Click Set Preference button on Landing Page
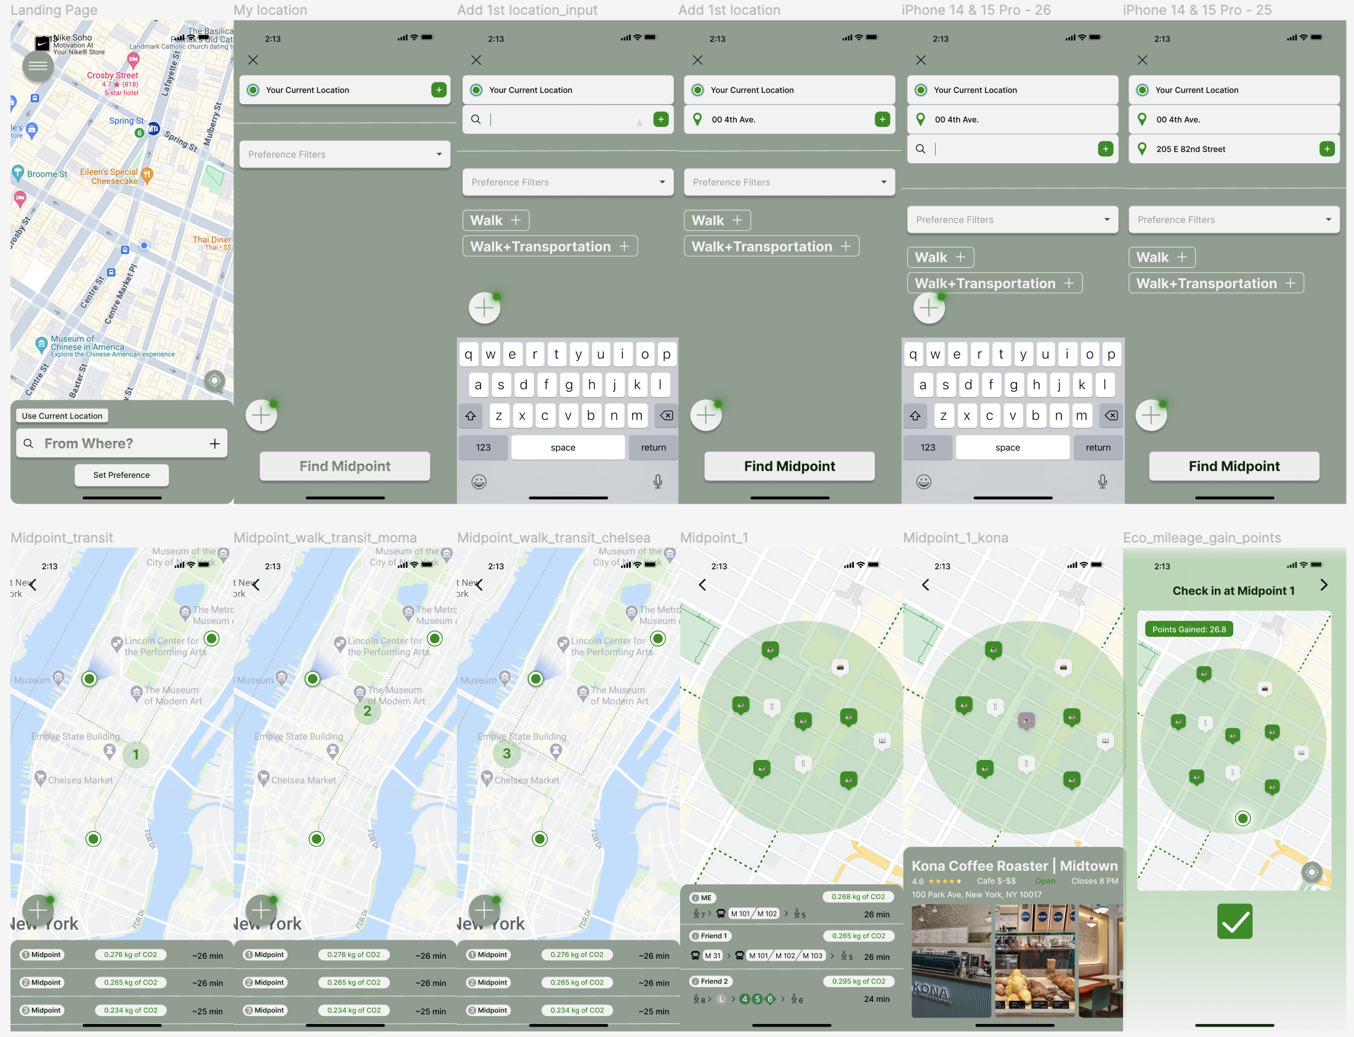The width and height of the screenshot is (1354, 1037). click(x=121, y=475)
